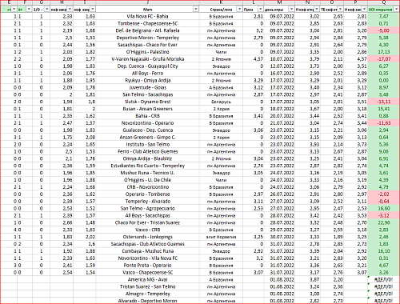This screenshot has width=400, height=304.
Task: Select the cell Novorizontino - Operario
Action: 147,123
